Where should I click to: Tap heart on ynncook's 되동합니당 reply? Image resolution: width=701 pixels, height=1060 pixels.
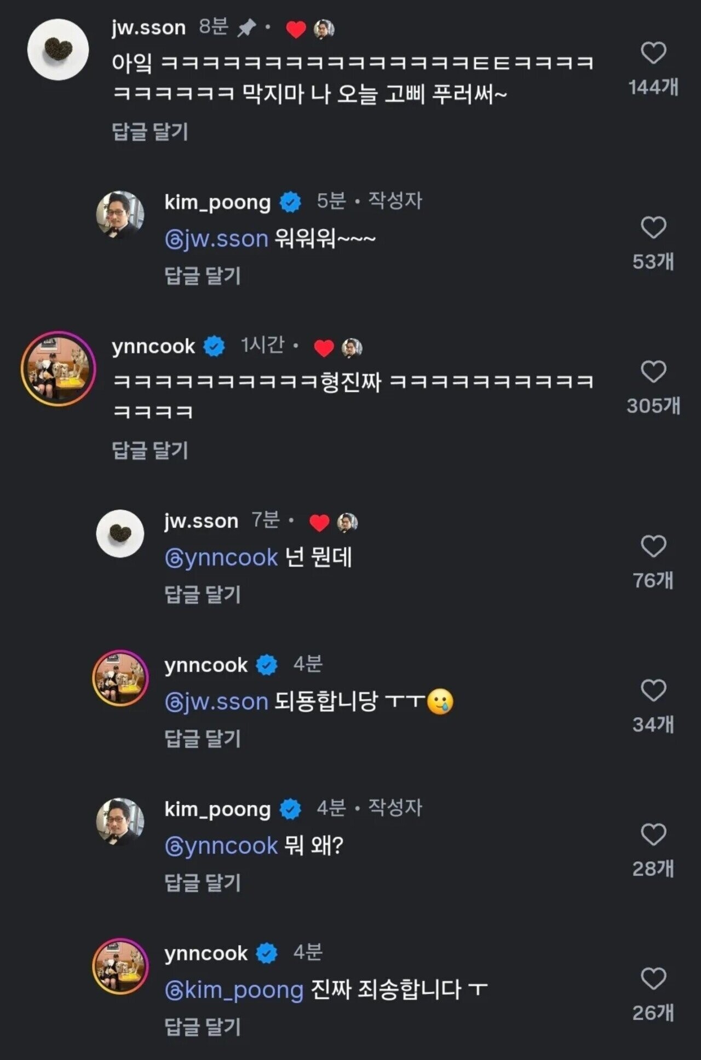tap(653, 690)
